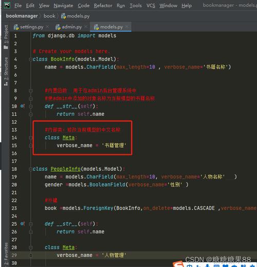Click the bookmanager breadcrumb
This screenshot has height=267, width=257.
pos(22,16)
